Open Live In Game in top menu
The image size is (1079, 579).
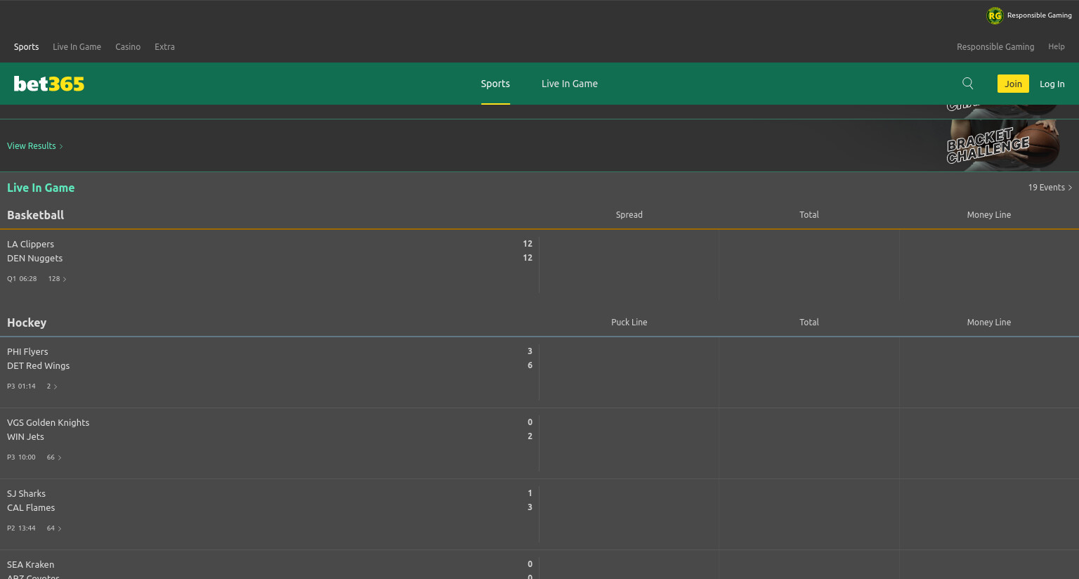(x=77, y=47)
